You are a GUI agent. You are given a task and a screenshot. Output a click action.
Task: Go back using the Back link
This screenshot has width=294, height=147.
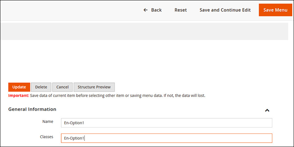(153, 10)
